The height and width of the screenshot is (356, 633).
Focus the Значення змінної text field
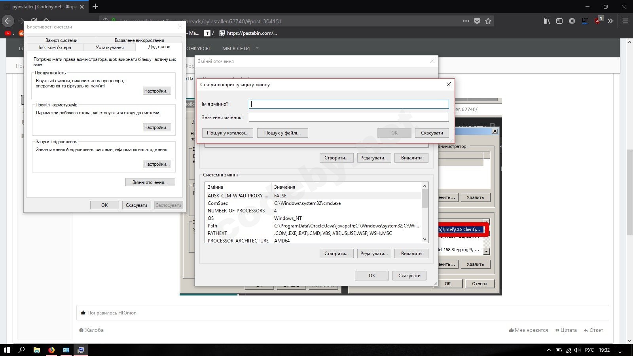click(x=349, y=117)
